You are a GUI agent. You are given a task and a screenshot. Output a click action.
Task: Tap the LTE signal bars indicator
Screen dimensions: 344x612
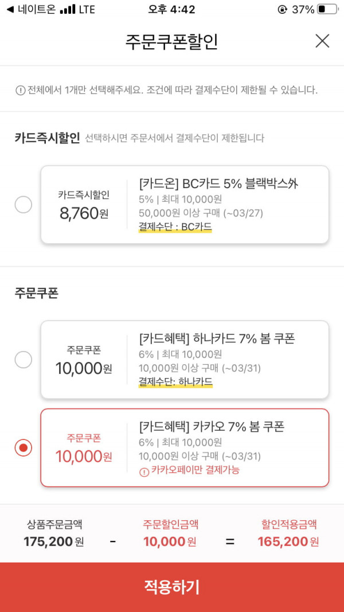tap(68, 9)
